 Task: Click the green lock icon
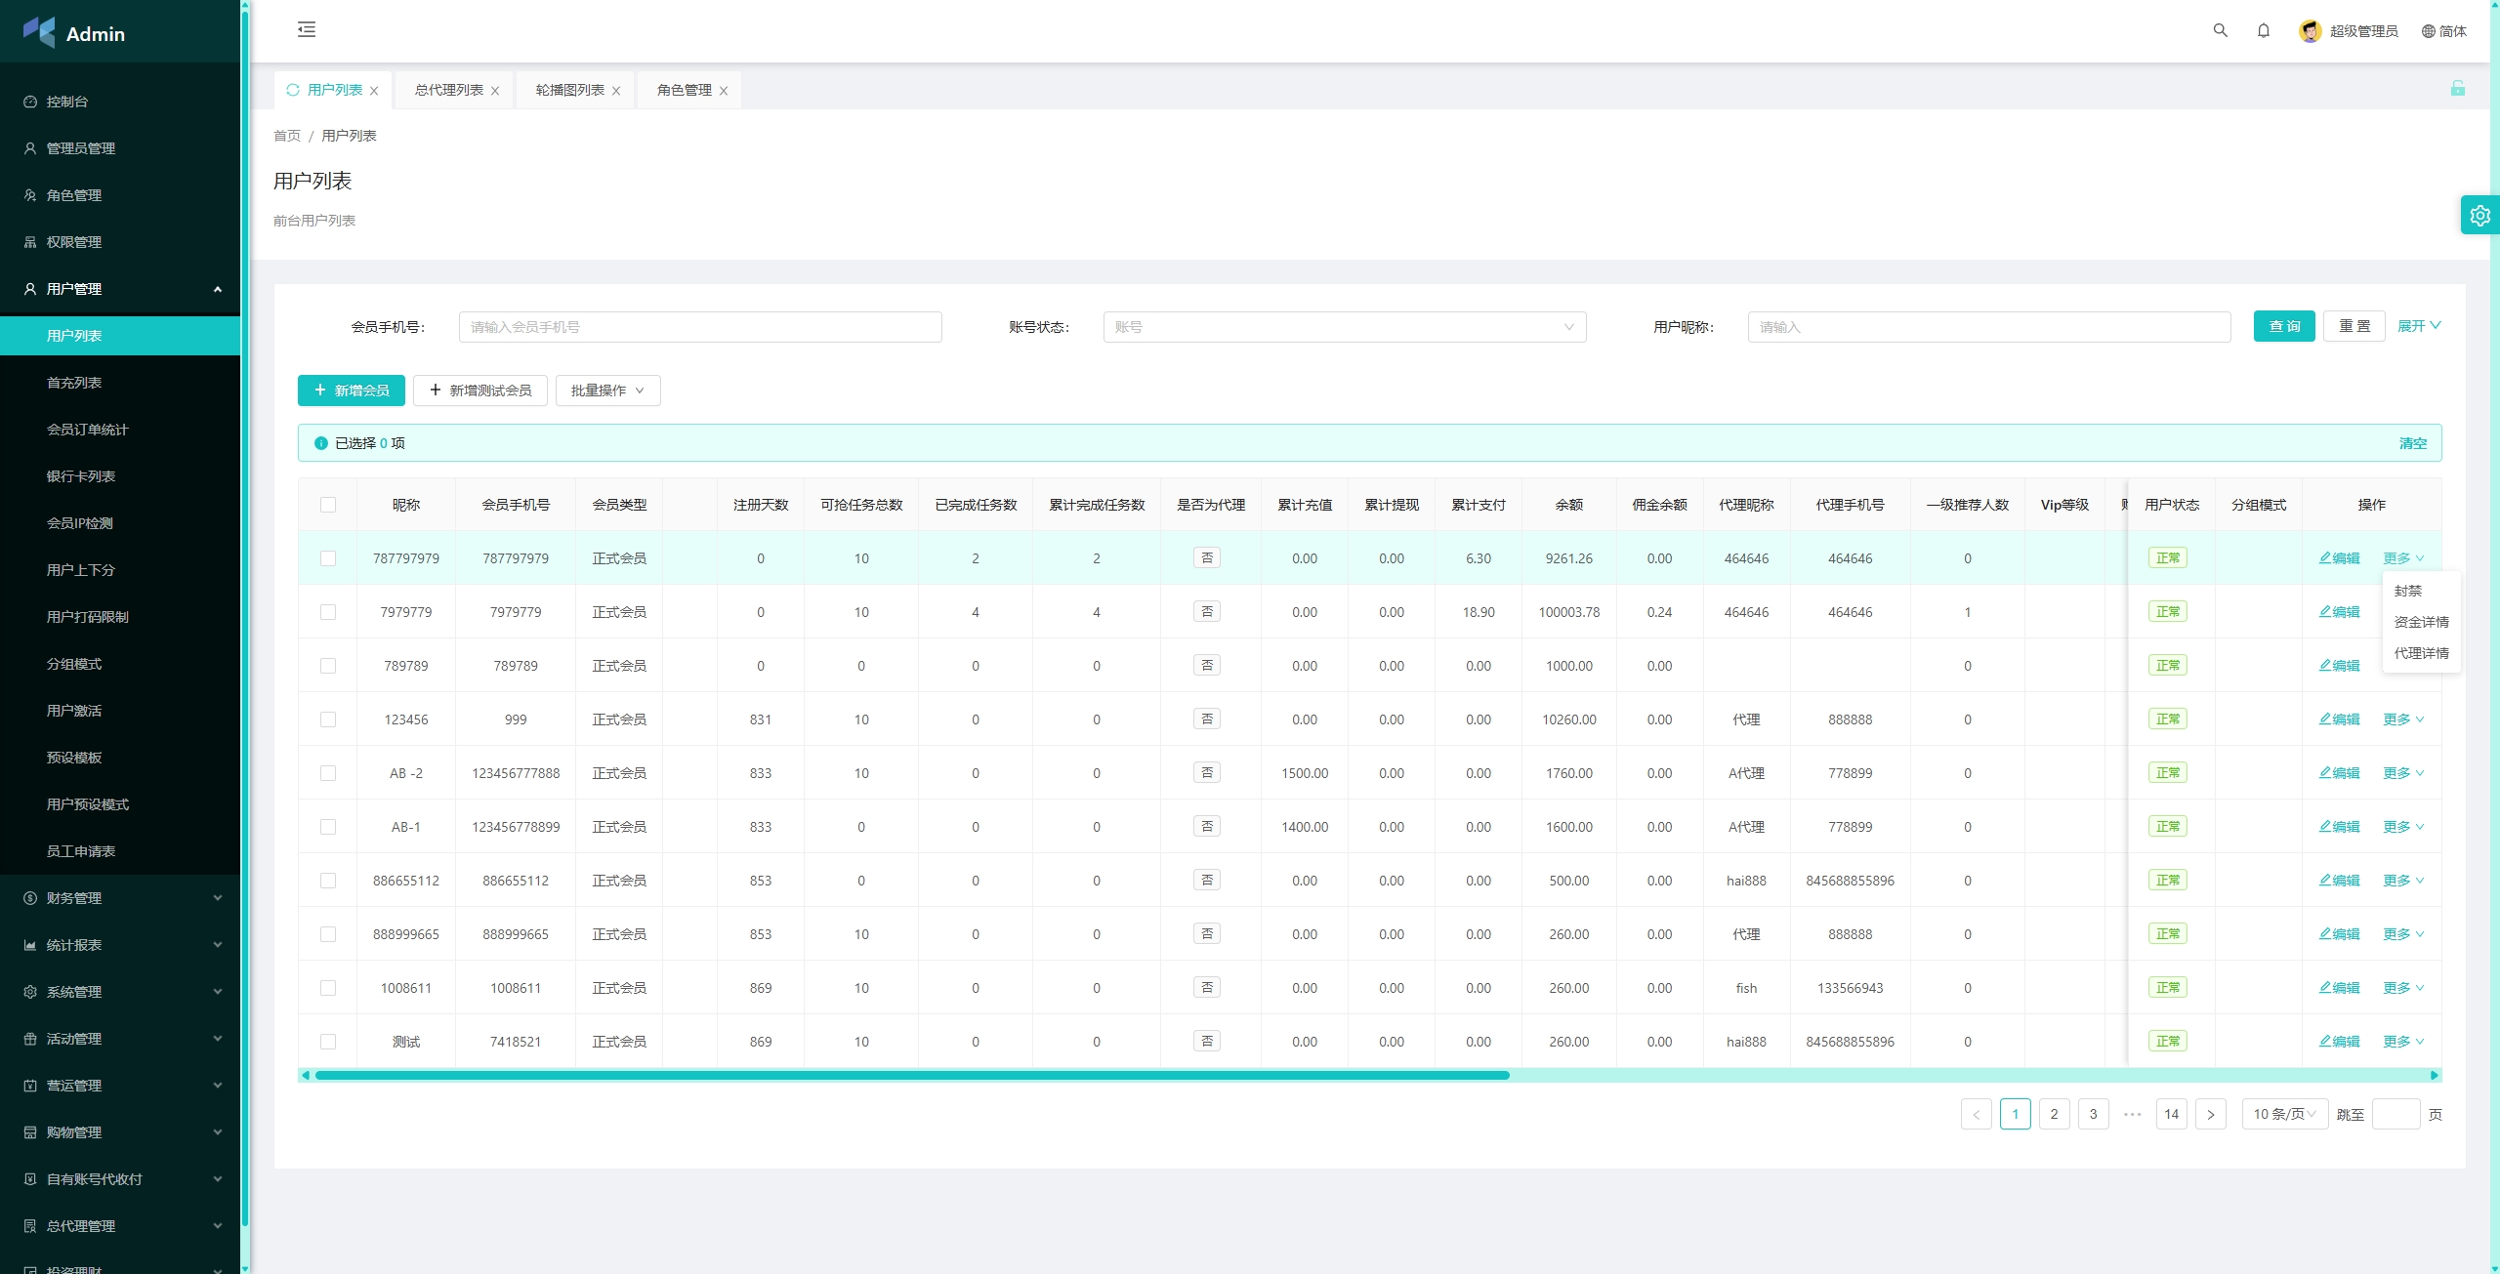[x=2457, y=89]
